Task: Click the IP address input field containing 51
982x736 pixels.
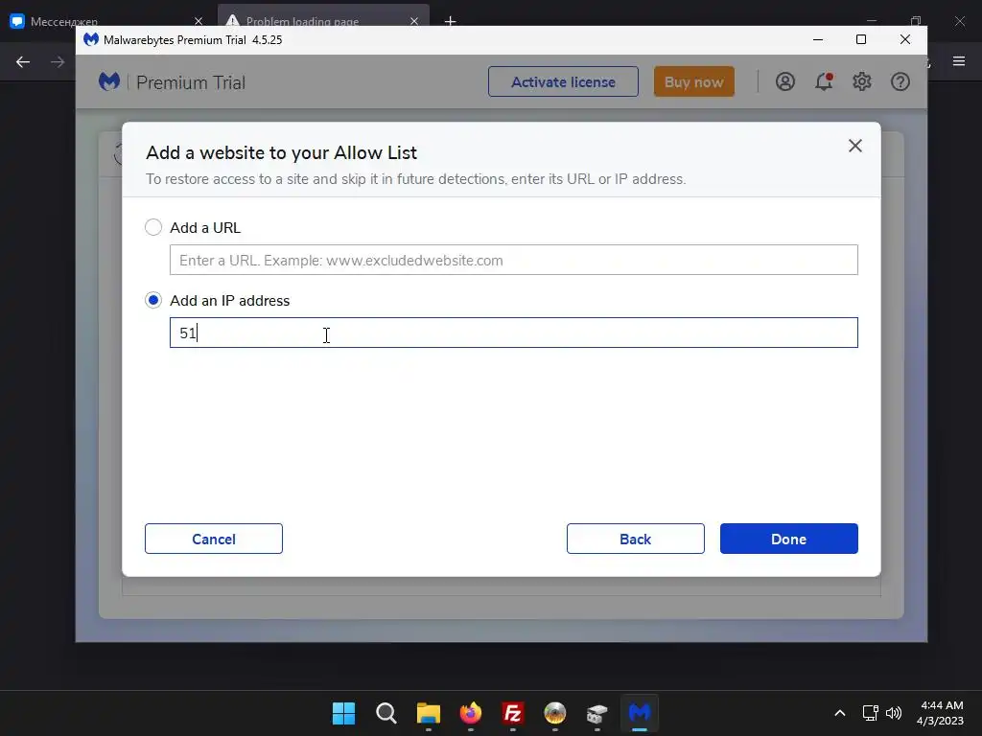Action: point(514,333)
